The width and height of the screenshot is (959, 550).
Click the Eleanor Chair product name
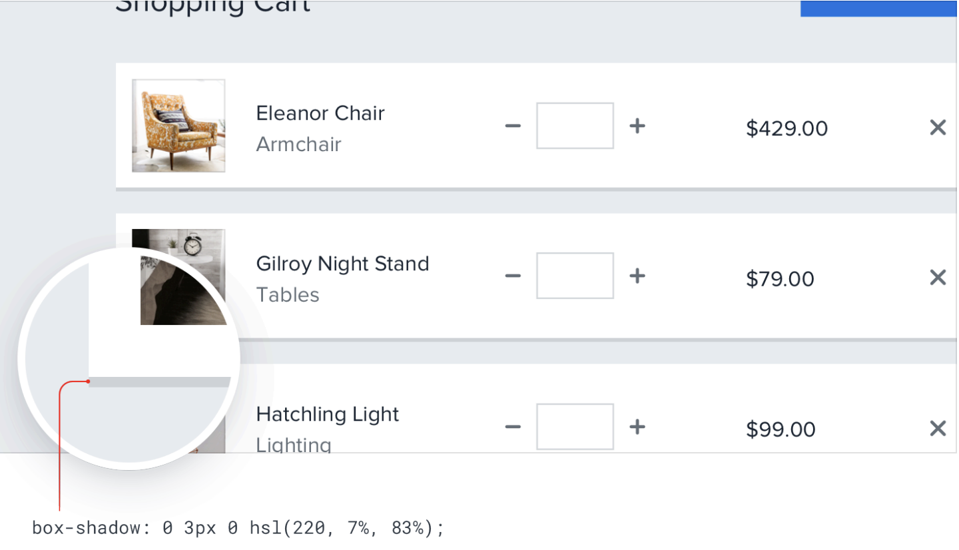320,113
